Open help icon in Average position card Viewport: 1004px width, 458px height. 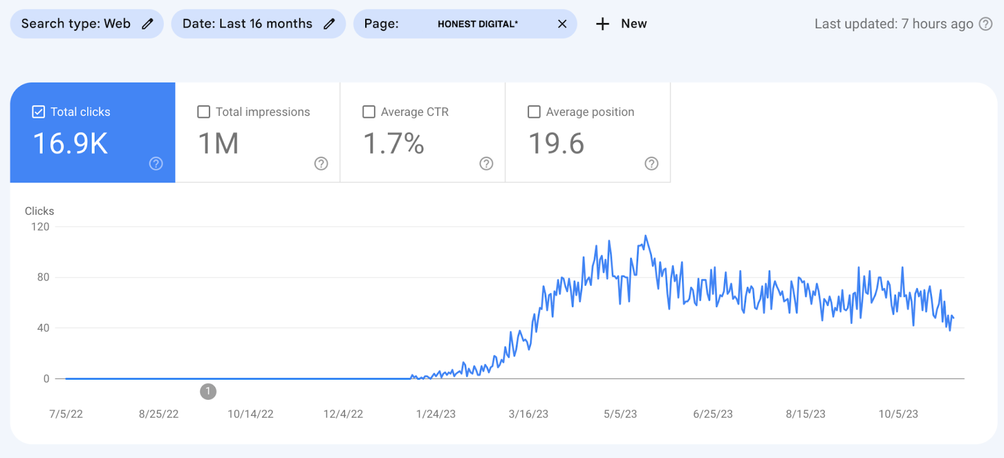pyautogui.click(x=651, y=164)
